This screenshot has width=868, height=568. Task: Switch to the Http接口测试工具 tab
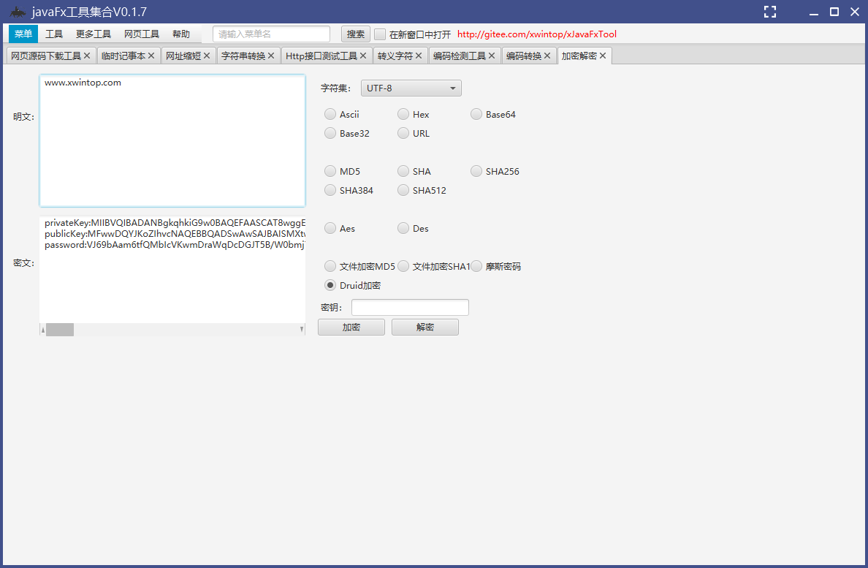[321, 56]
